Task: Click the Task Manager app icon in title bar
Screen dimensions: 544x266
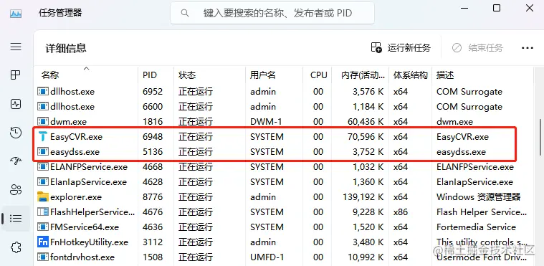Action: (16, 14)
